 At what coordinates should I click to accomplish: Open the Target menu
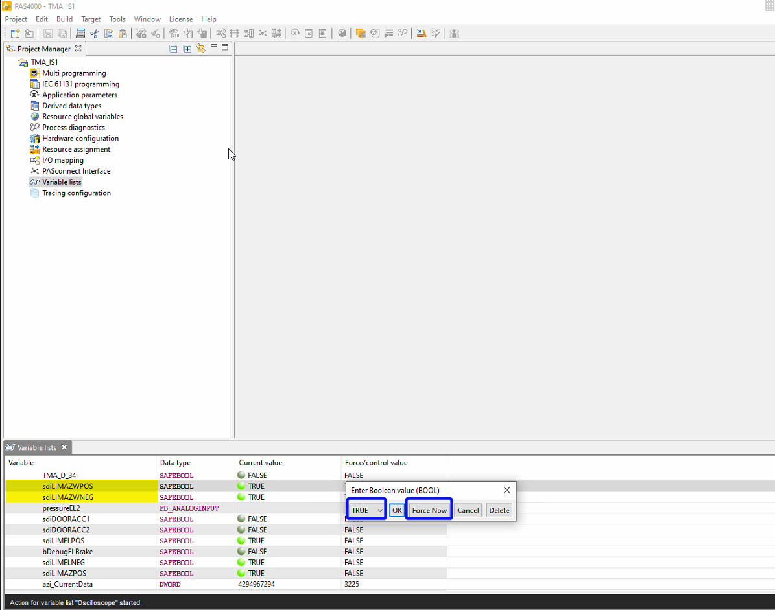(x=91, y=19)
